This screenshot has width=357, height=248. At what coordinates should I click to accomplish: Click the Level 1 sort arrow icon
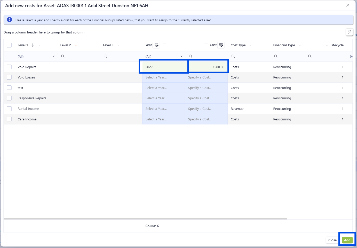pos(33,45)
